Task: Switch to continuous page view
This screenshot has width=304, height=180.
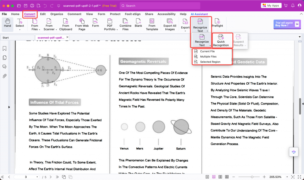Action: (214, 177)
